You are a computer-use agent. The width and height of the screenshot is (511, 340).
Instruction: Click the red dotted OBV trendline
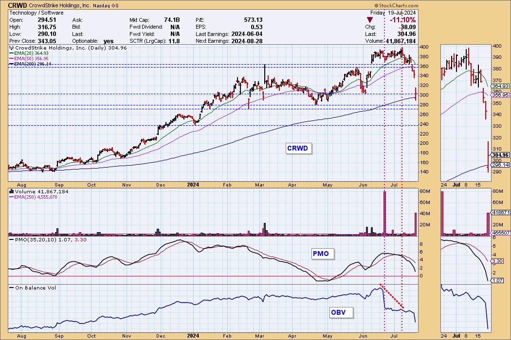391,298
